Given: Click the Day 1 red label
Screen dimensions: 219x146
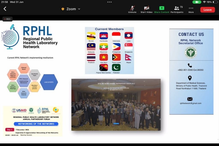Looking at the screenshot, I should coord(10,130).
